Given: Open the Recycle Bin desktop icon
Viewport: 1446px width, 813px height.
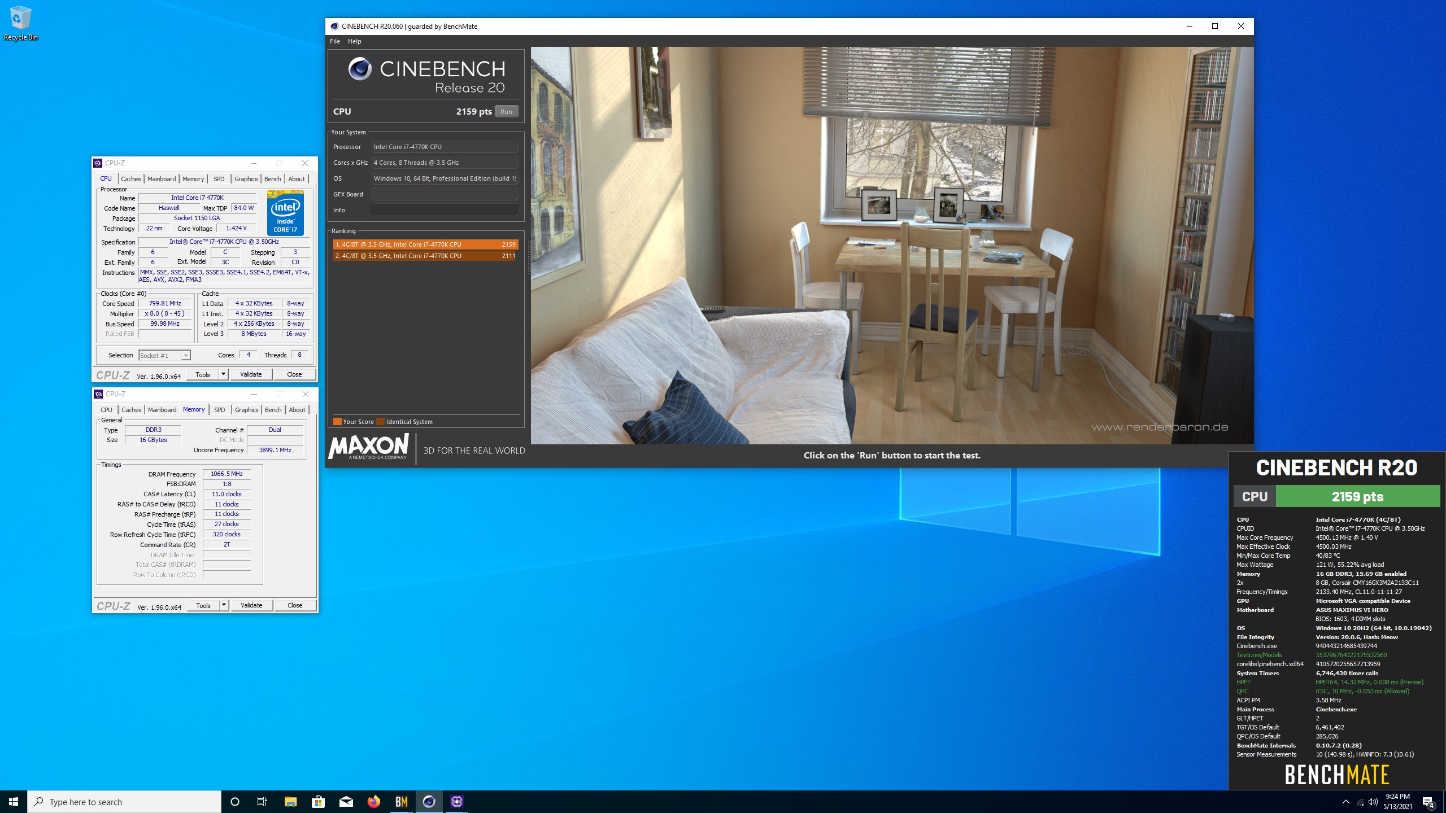Looking at the screenshot, I should (20, 24).
